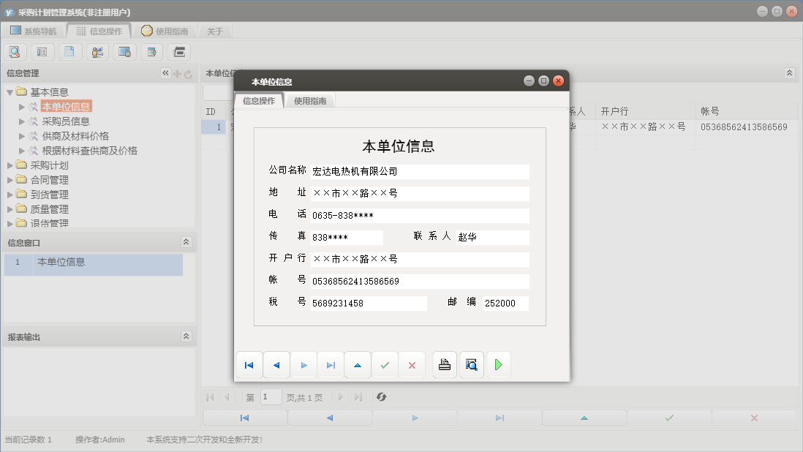Click the refresh icon beside the page number
Viewport: 803px width, 452px height.
pos(380,396)
